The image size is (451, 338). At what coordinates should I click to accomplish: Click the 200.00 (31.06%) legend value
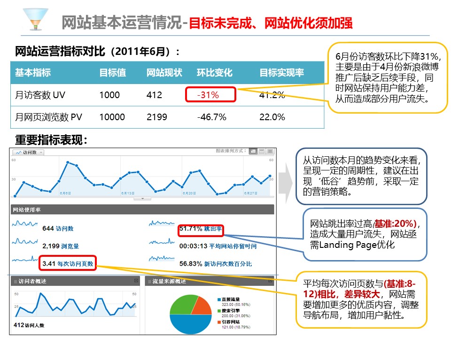pos(236,316)
